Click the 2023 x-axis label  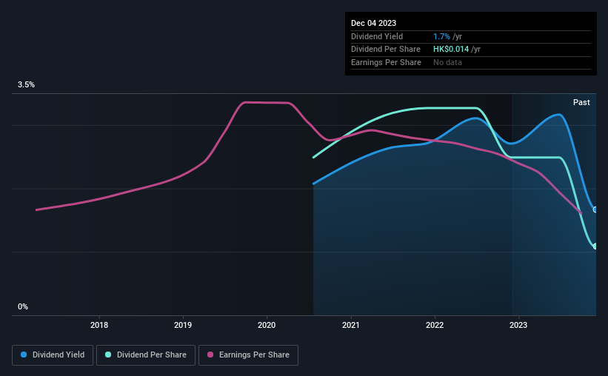[x=518, y=325]
